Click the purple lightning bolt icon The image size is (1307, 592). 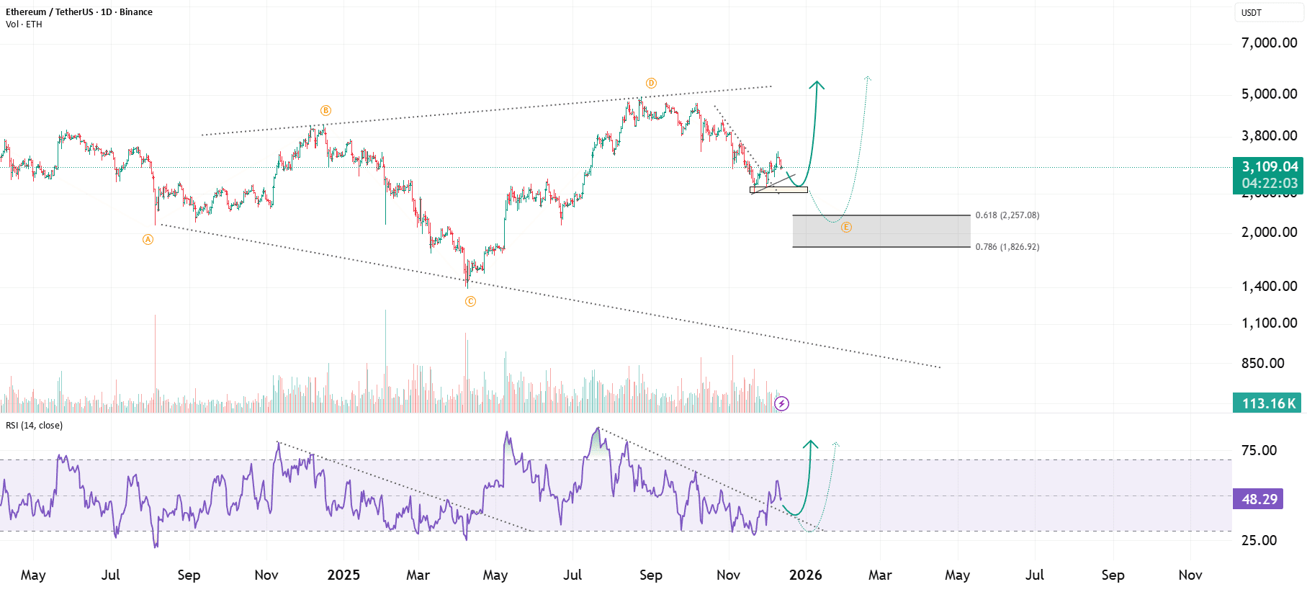coord(781,403)
